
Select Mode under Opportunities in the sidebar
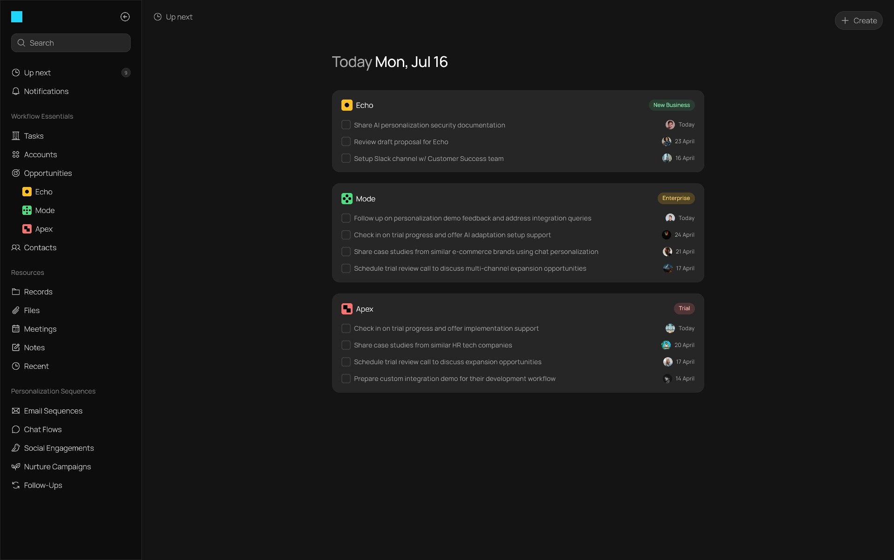point(45,210)
